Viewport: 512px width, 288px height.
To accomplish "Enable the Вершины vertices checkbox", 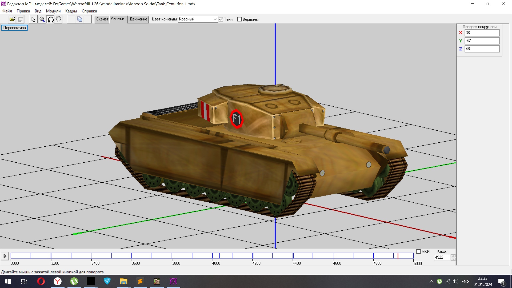I will click(x=239, y=19).
